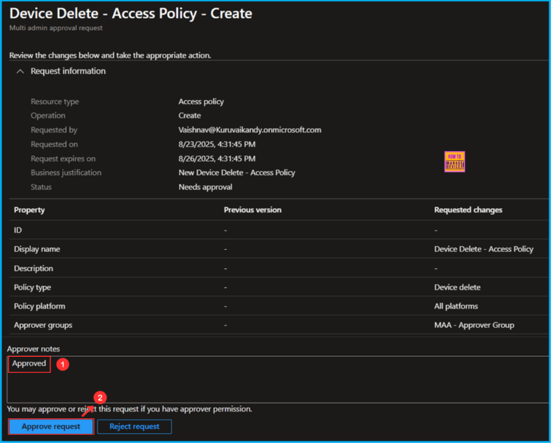This screenshot has width=551, height=443.
Task: Select the Device Delete page title
Action: click(x=130, y=13)
